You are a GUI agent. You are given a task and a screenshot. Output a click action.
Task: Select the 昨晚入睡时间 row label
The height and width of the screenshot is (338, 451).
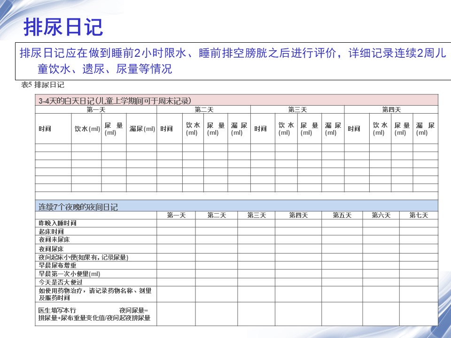click(x=57, y=223)
